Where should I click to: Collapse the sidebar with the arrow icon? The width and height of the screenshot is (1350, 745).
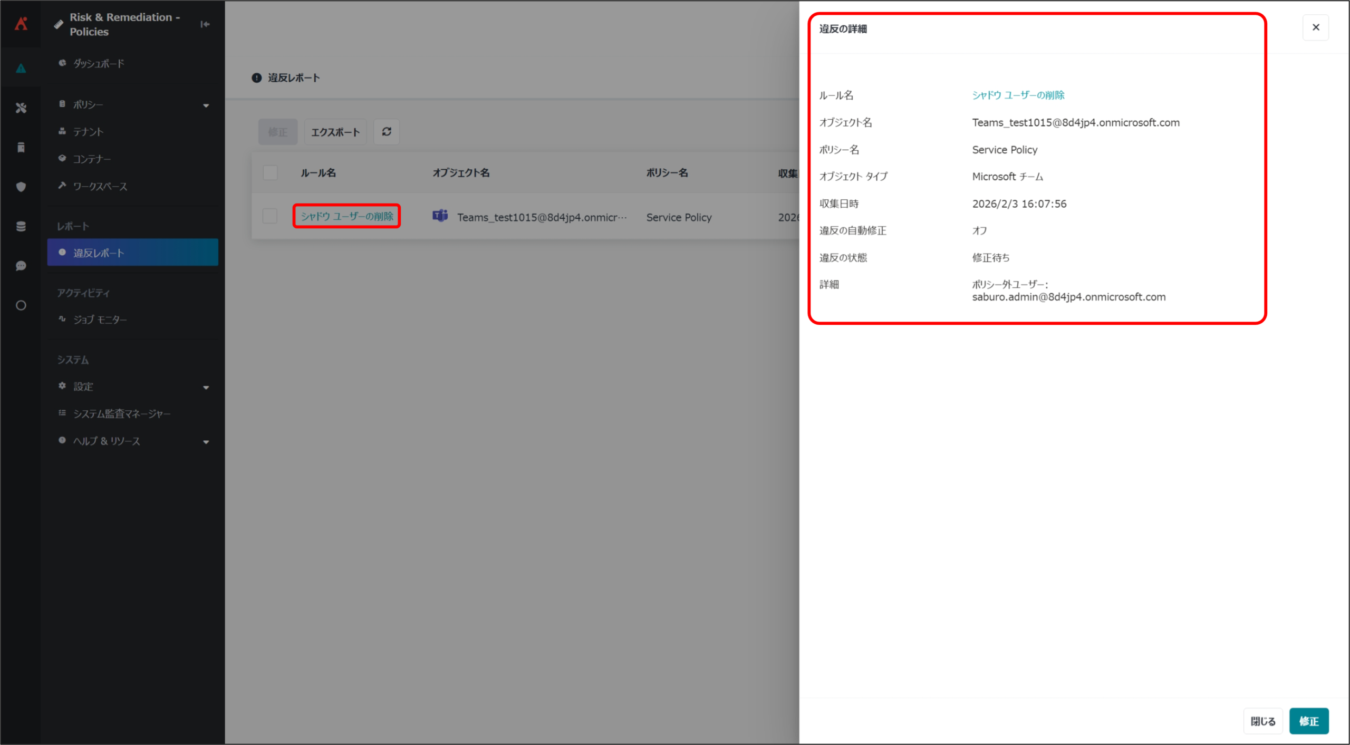205,24
